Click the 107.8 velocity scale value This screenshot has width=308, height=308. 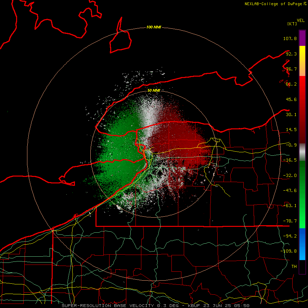290,38
